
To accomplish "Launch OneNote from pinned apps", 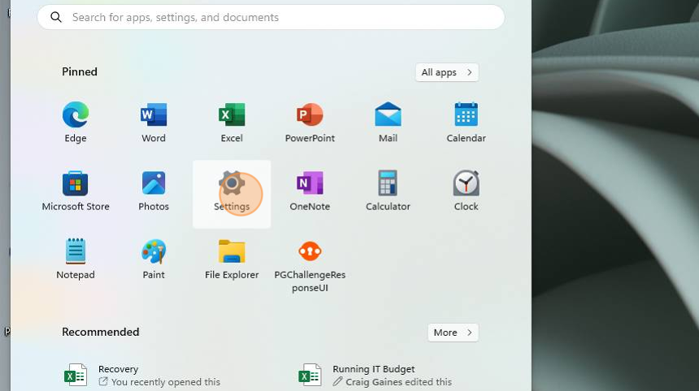I will click(x=310, y=191).
